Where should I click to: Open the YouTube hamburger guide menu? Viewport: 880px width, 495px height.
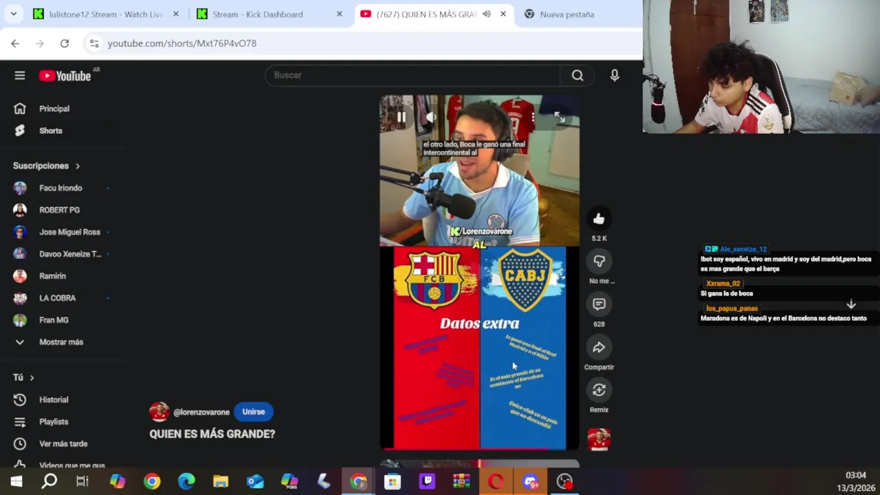point(20,76)
